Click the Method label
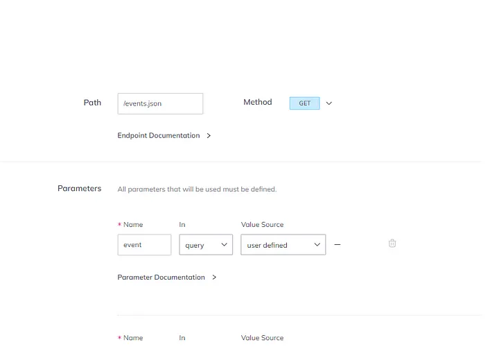Image resolution: width=499 pixels, height=358 pixels. coord(257,103)
